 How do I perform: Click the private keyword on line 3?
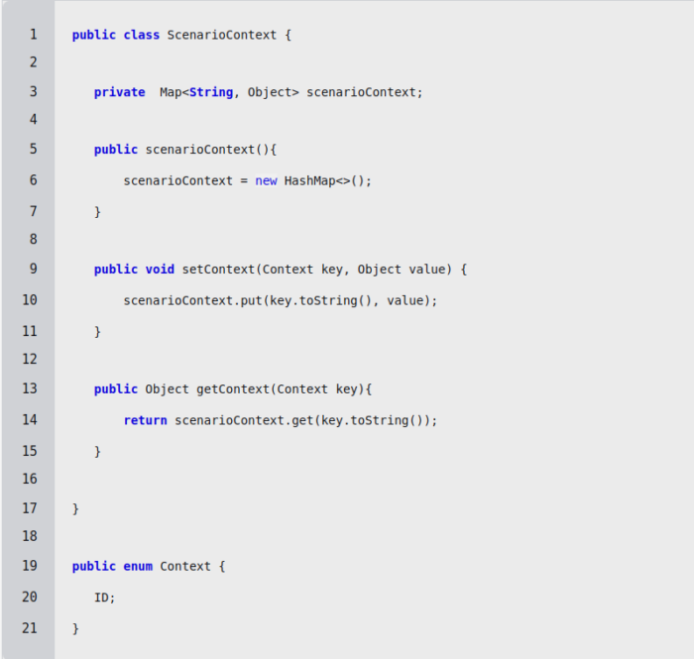click(x=119, y=92)
